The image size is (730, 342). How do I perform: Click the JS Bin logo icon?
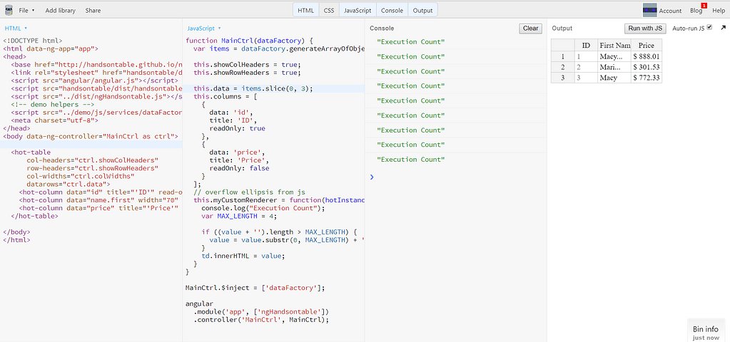click(x=8, y=10)
